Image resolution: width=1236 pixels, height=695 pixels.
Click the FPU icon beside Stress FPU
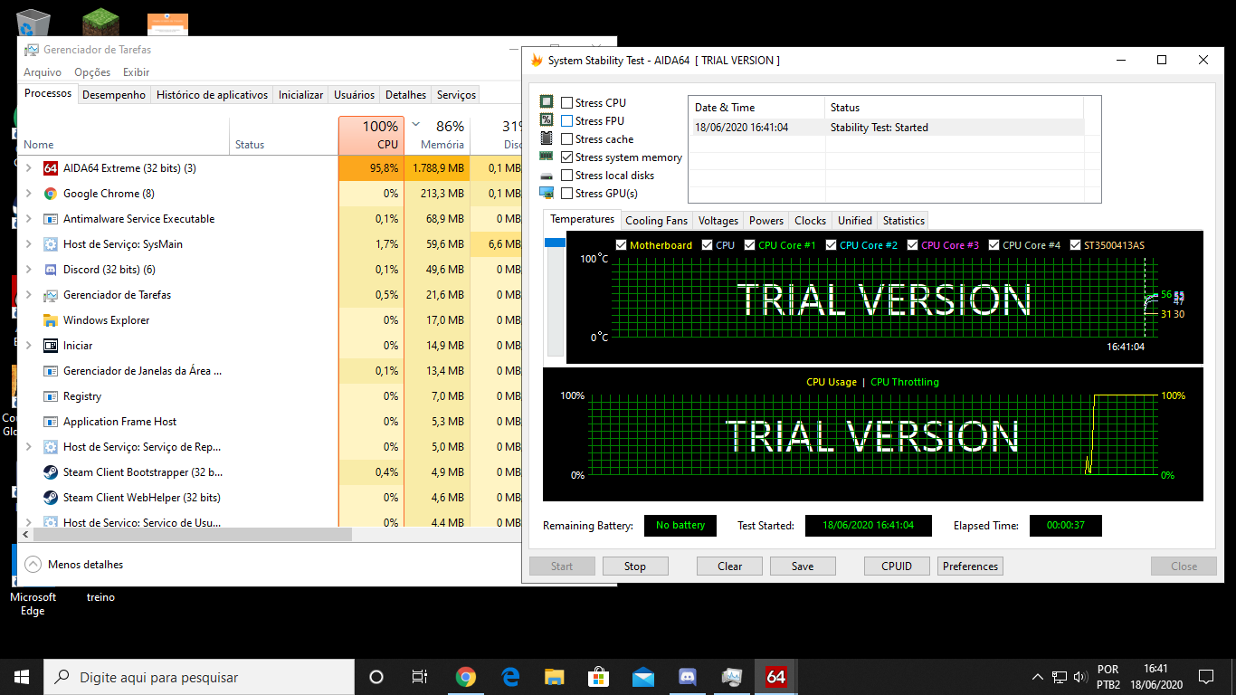click(x=547, y=120)
